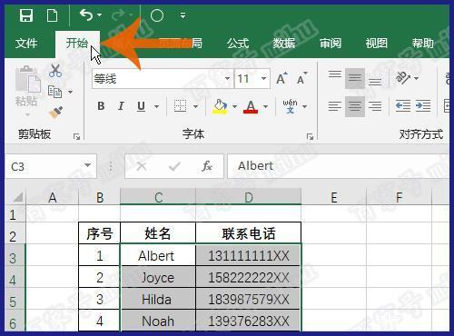Click cell containing 183987579XX
The image size is (454, 336).
point(248,300)
